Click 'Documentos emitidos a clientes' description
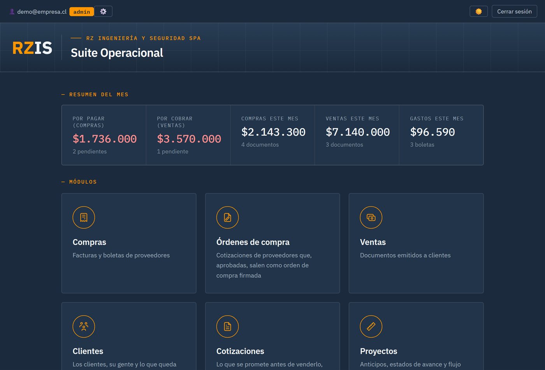The width and height of the screenshot is (545, 370). point(405,255)
